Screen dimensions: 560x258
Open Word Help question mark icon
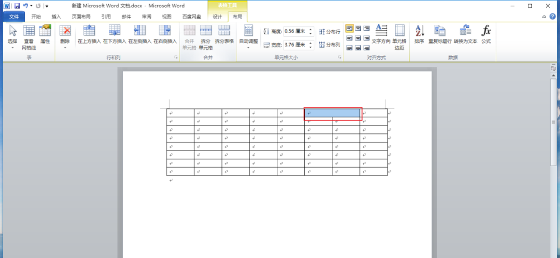coord(553,17)
